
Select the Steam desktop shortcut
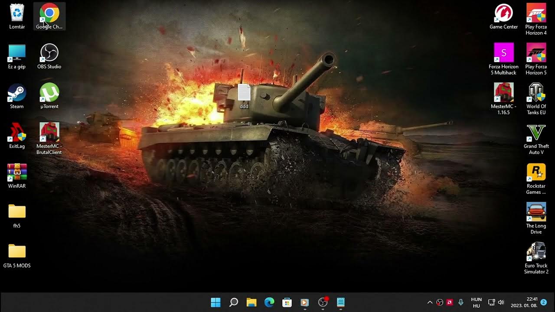click(x=17, y=96)
